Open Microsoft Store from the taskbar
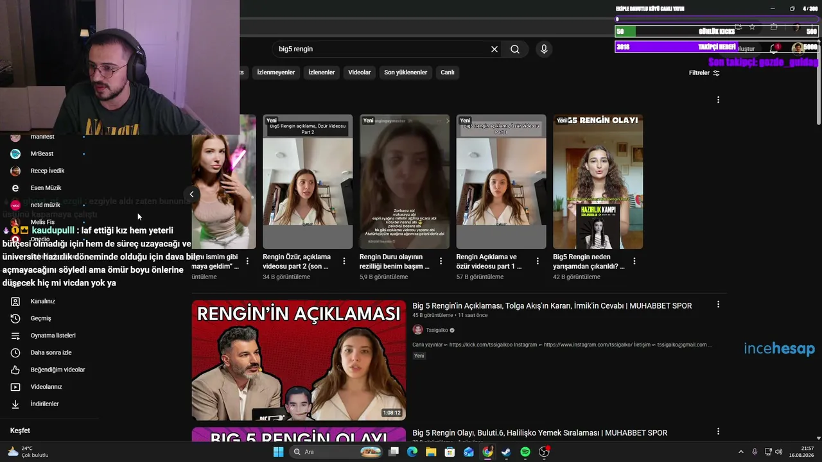Image resolution: width=822 pixels, height=462 pixels. [450, 452]
